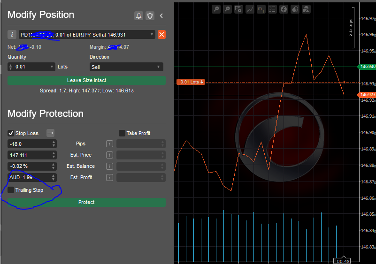Click the green Protect button
The image size is (376, 264).
[86, 202]
